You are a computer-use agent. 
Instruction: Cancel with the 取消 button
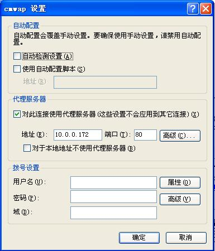[186, 238]
